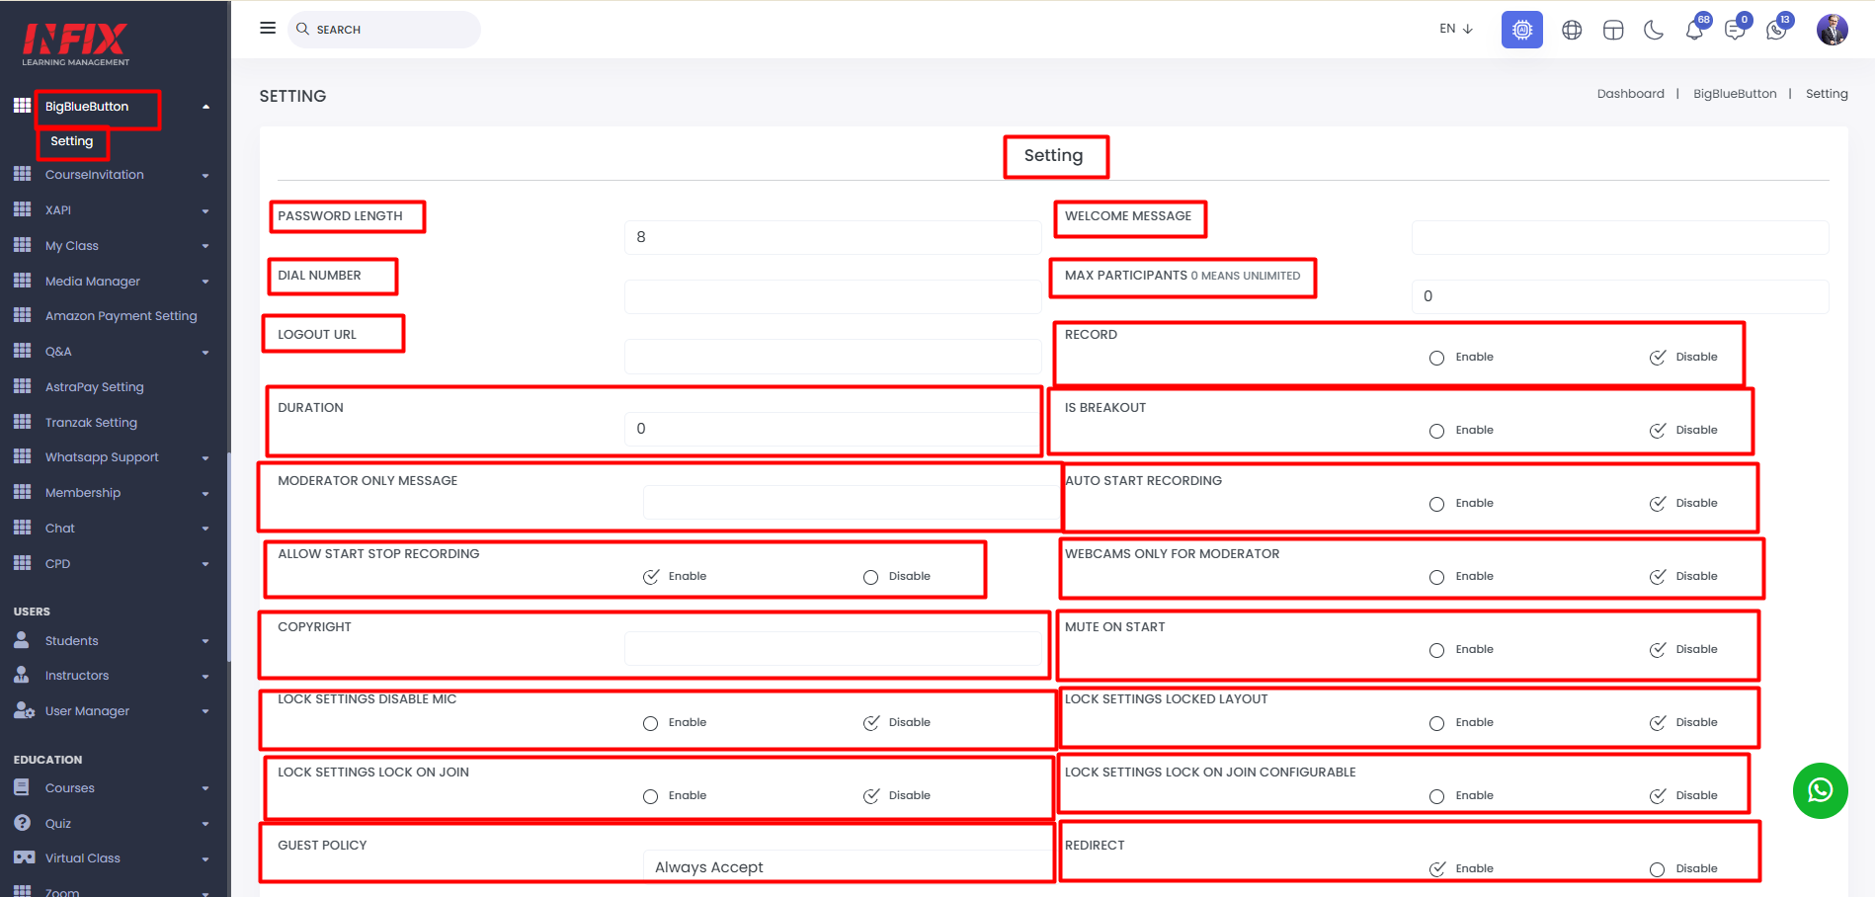This screenshot has width=1875, height=897.
Task: Expand the My Class menu arrow
Action: [x=205, y=246]
